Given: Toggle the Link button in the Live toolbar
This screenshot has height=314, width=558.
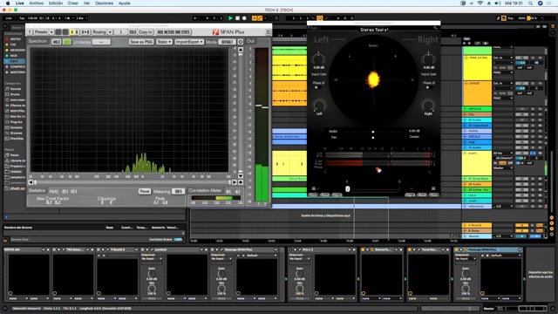Looking at the screenshot, I should tap(9, 18).
